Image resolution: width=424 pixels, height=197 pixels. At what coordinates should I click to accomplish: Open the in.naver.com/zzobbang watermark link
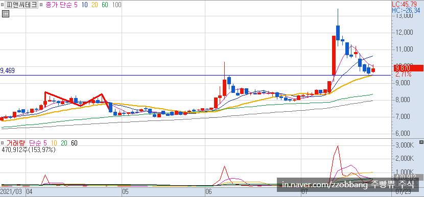[348, 185]
